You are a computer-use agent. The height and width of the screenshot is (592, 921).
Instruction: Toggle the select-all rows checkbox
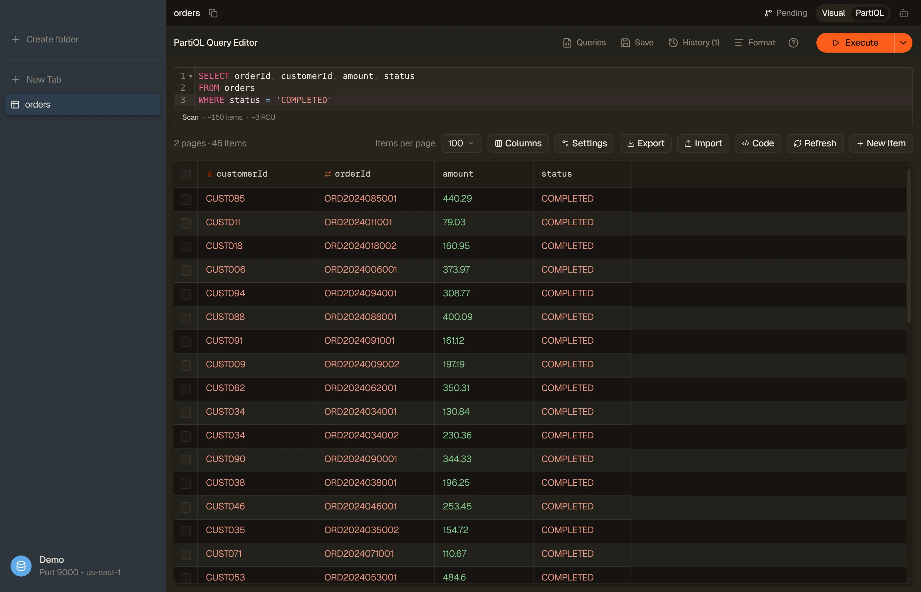click(186, 174)
